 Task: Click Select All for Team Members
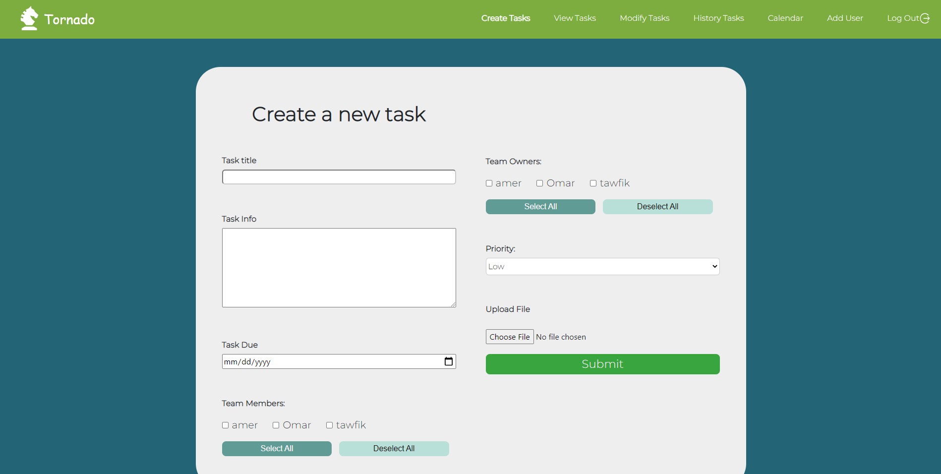277,449
